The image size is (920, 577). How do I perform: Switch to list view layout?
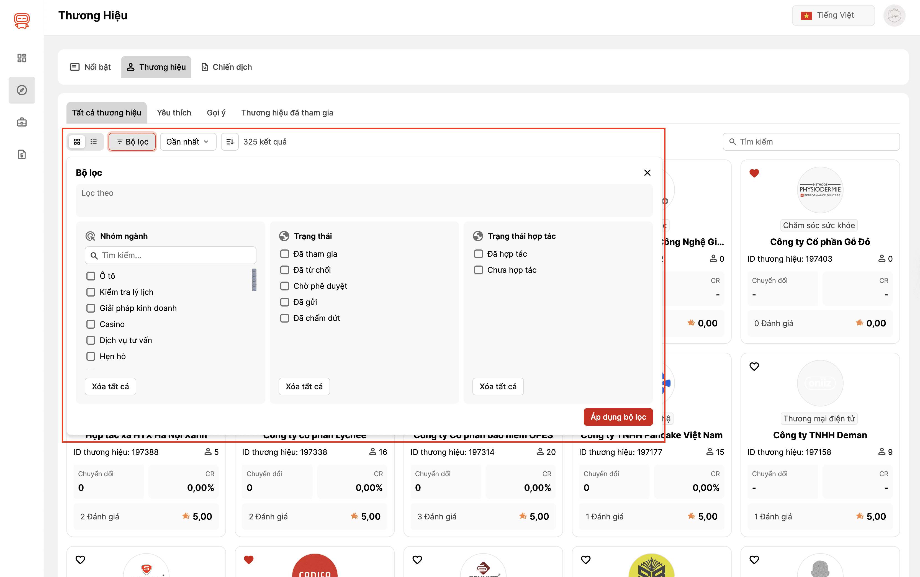pos(94,141)
